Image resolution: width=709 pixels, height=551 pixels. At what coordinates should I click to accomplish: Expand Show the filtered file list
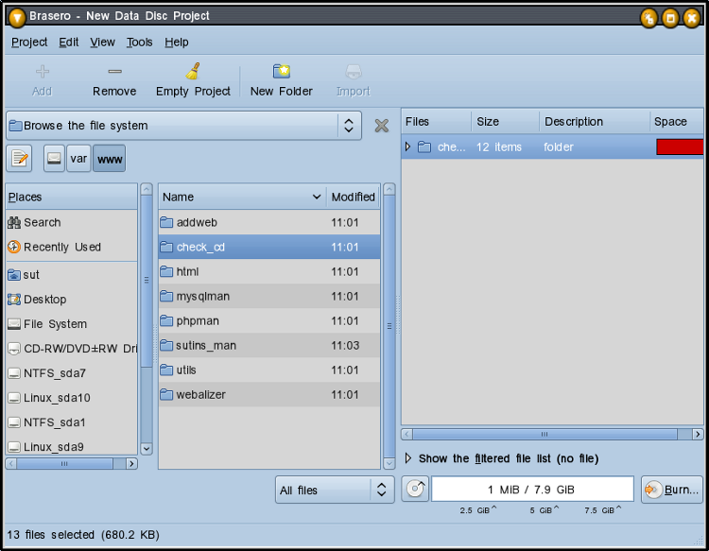pyautogui.click(x=407, y=458)
